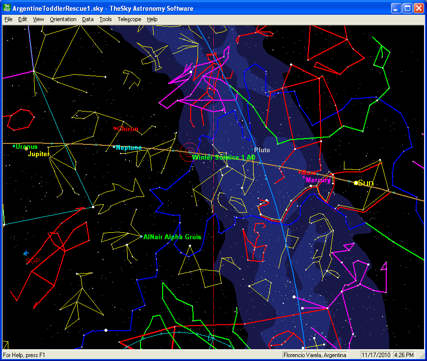Open the Telescope menu

point(129,19)
